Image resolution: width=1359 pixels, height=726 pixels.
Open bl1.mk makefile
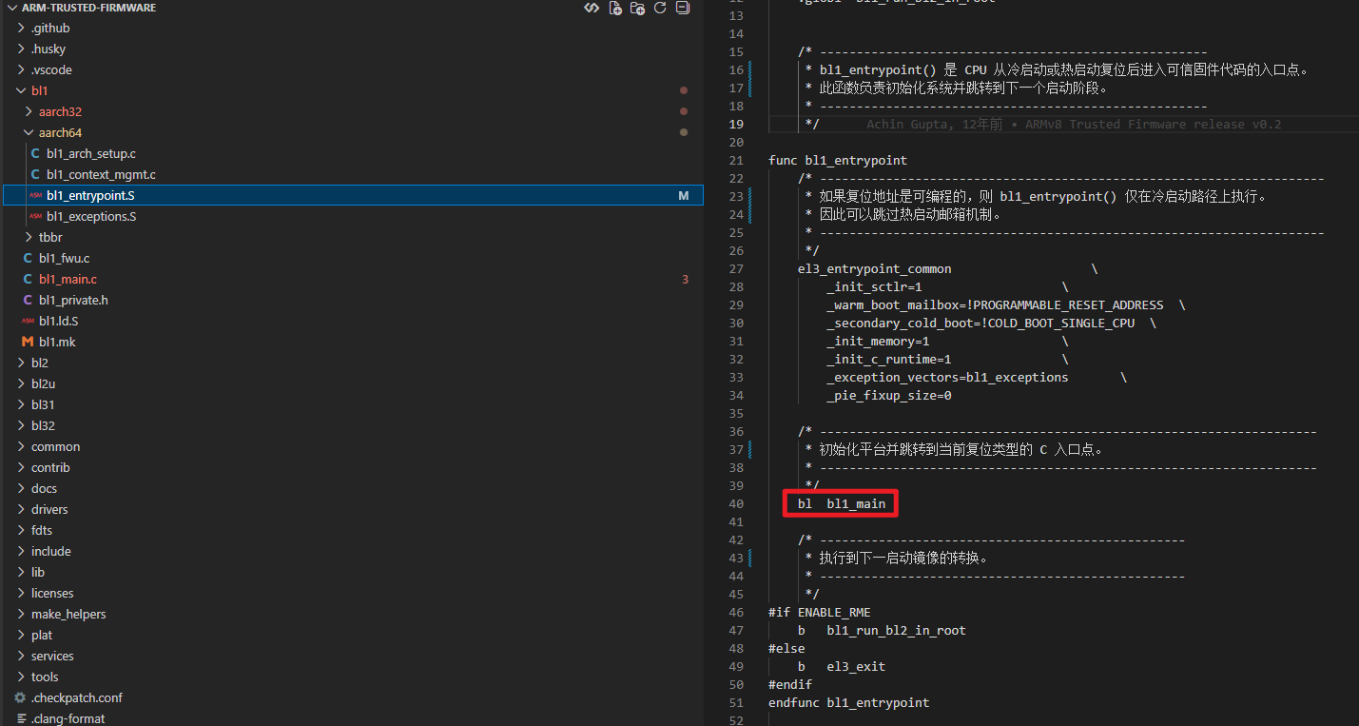(57, 343)
